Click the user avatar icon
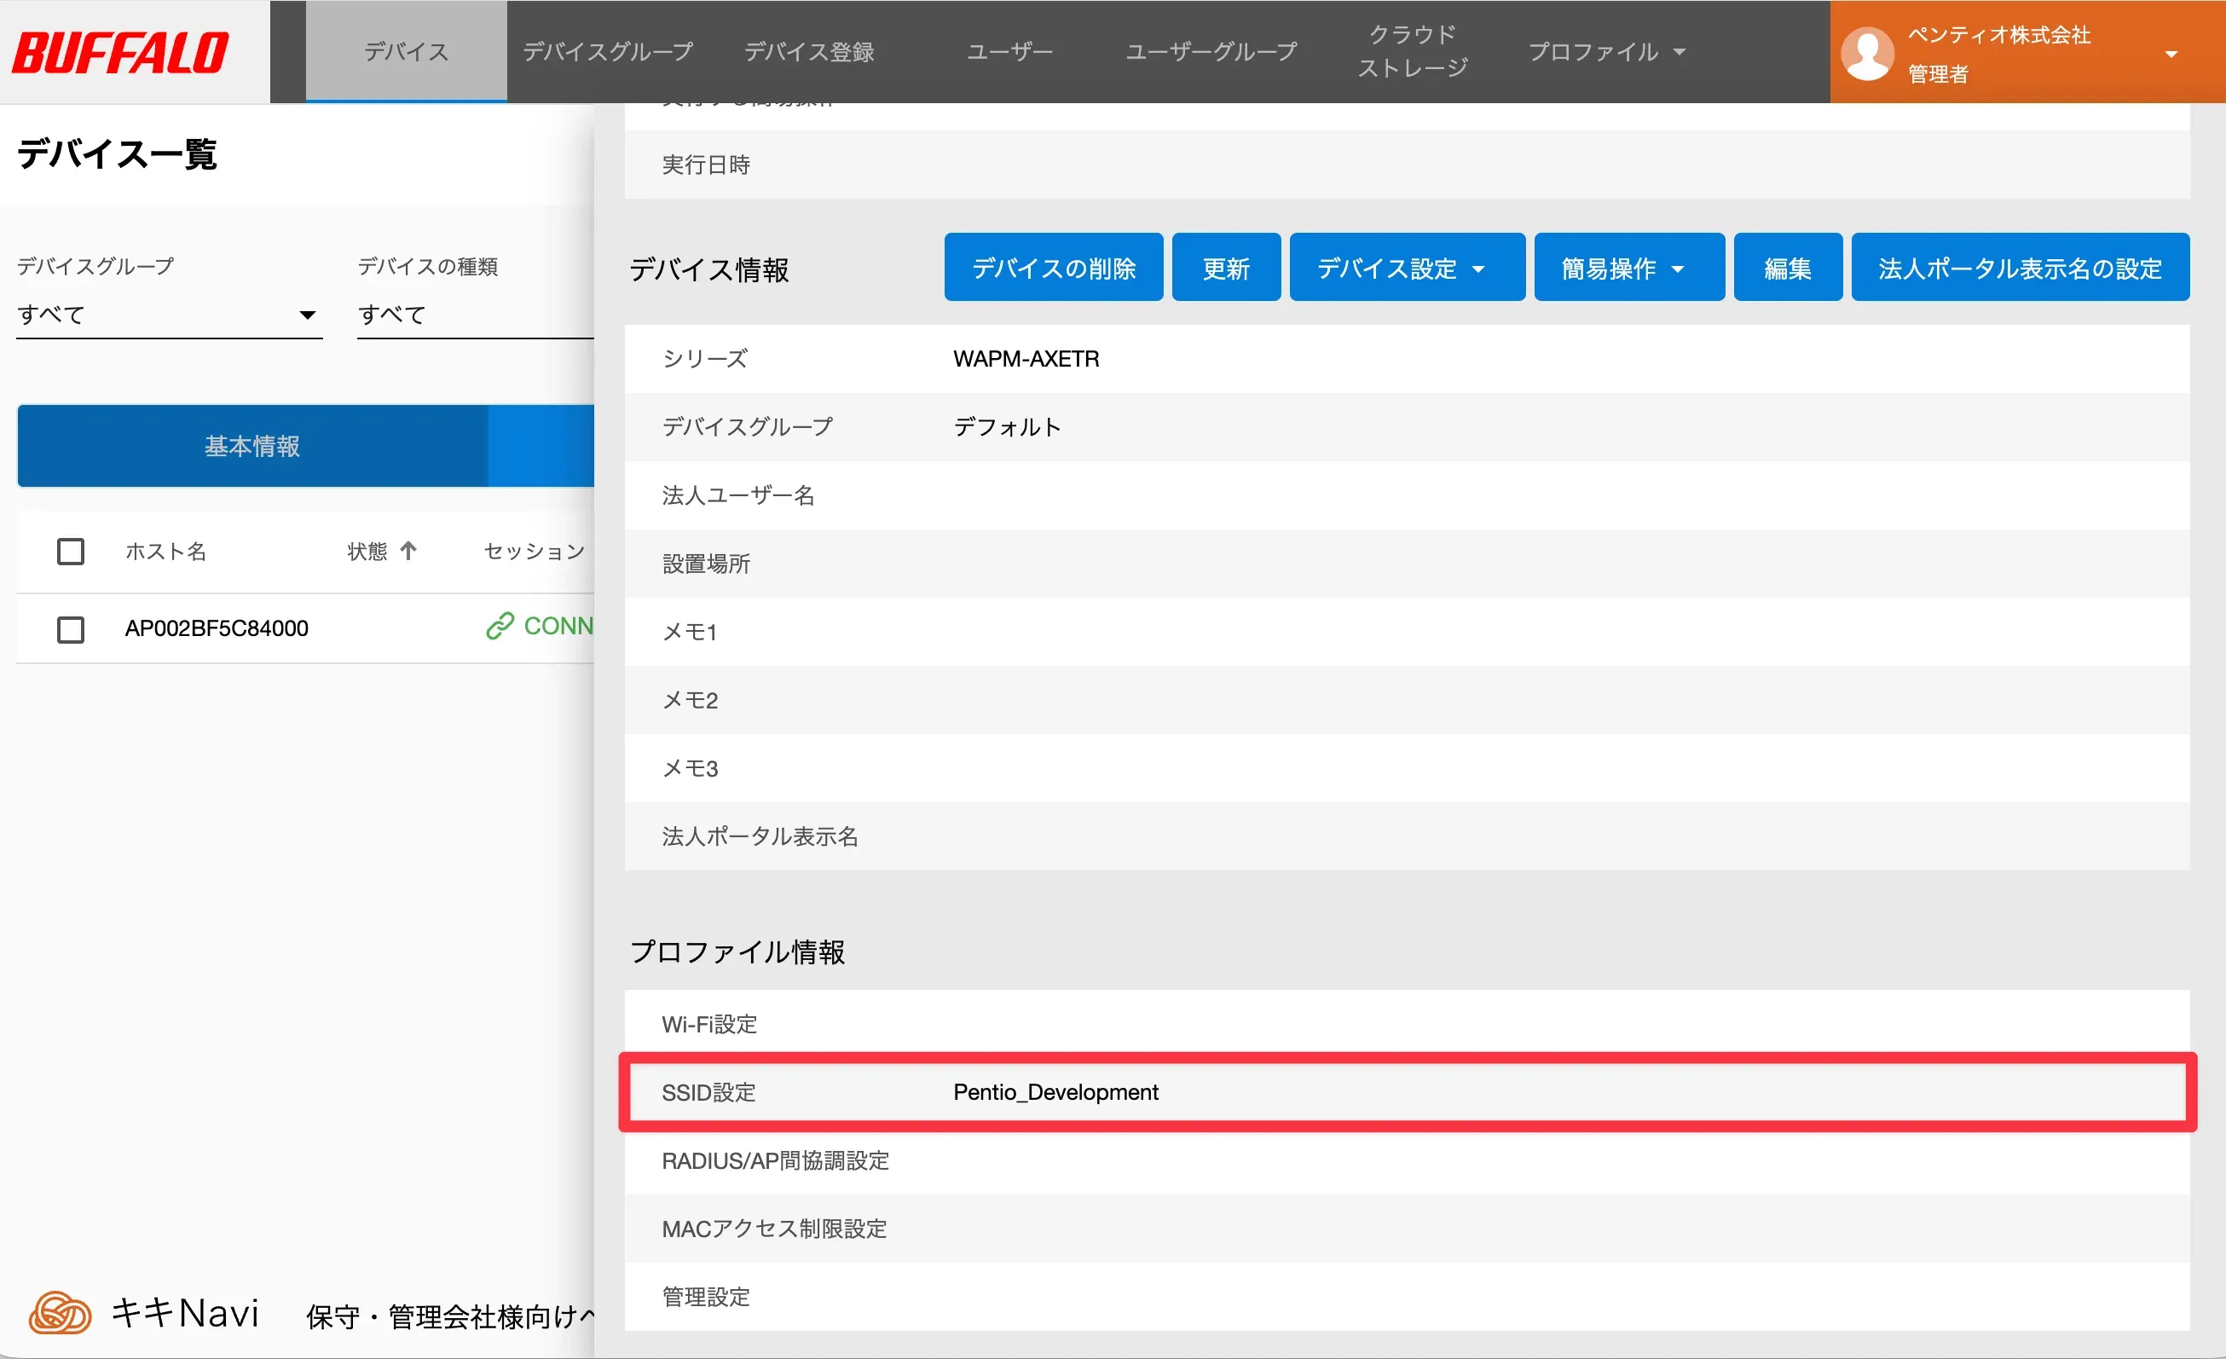Viewport: 2226px width, 1359px height. click(x=1866, y=54)
